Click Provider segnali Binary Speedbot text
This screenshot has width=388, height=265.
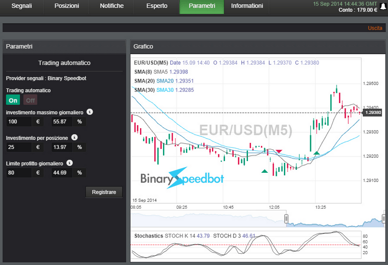pyautogui.click(x=46, y=78)
